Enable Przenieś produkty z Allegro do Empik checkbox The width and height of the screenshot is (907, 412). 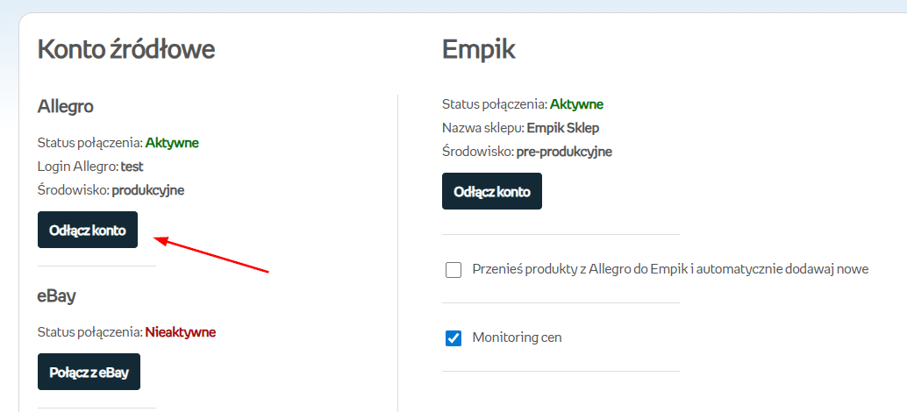tap(453, 270)
